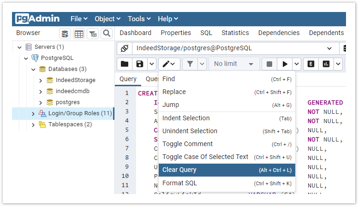Open the Tools menu
358x206 pixels.
pos(139,19)
